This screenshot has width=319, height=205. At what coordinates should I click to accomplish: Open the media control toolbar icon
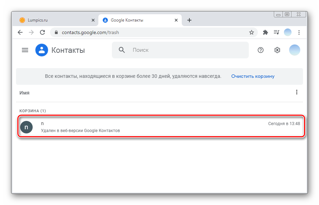276,32
